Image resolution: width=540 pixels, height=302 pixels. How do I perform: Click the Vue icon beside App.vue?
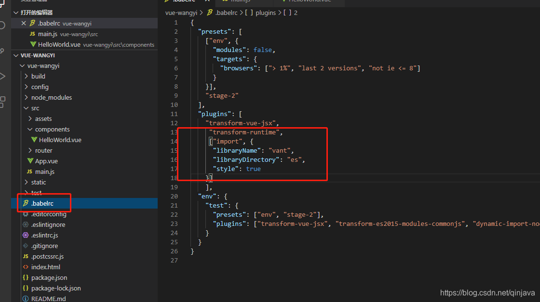(30, 161)
